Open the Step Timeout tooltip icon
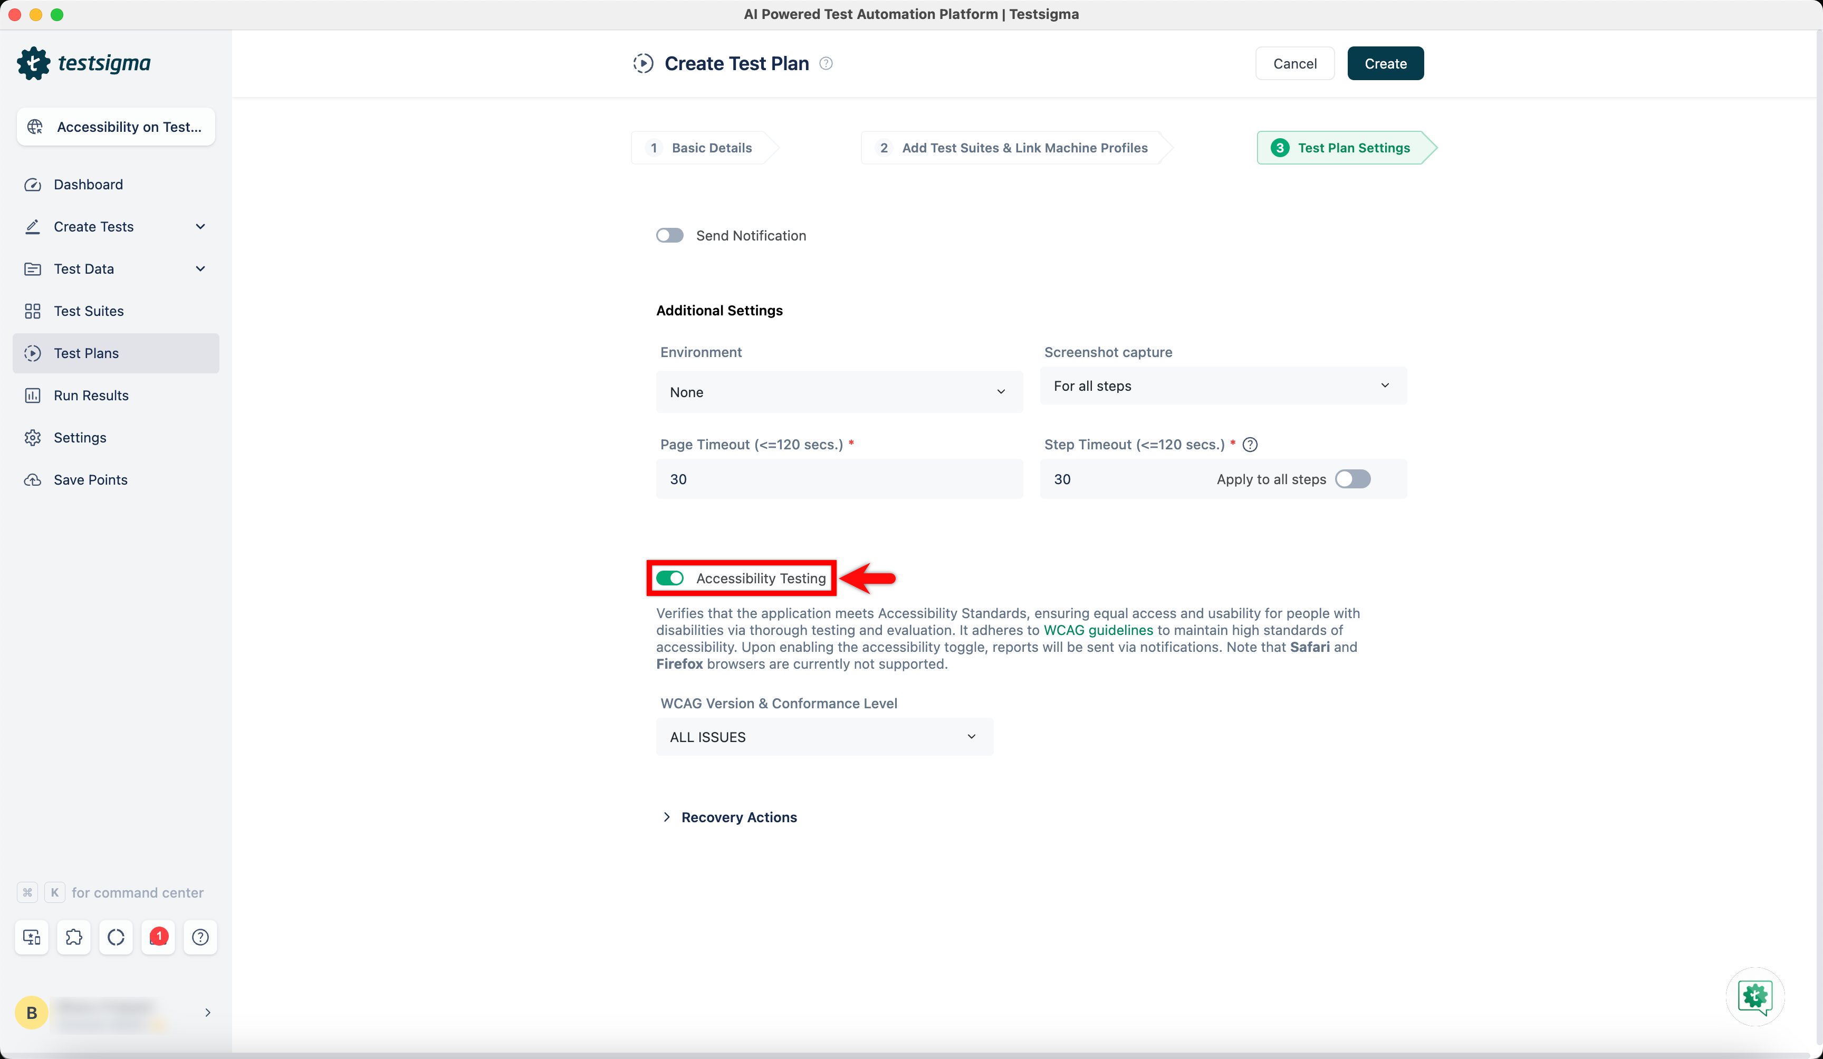This screenshot has width=1823, height=1059. point(1250,444)
